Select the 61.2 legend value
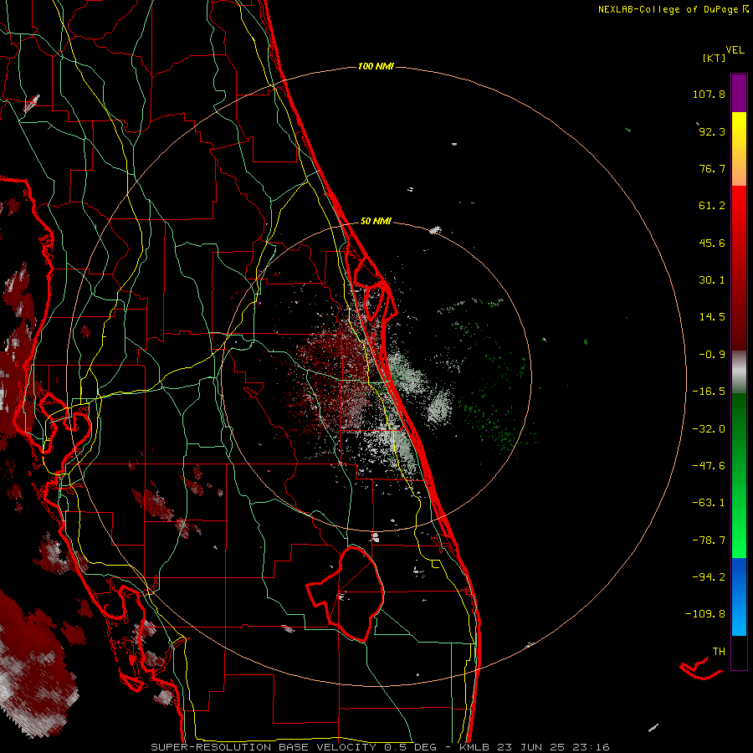Screen dimensions: 753x753 [712, 206]
